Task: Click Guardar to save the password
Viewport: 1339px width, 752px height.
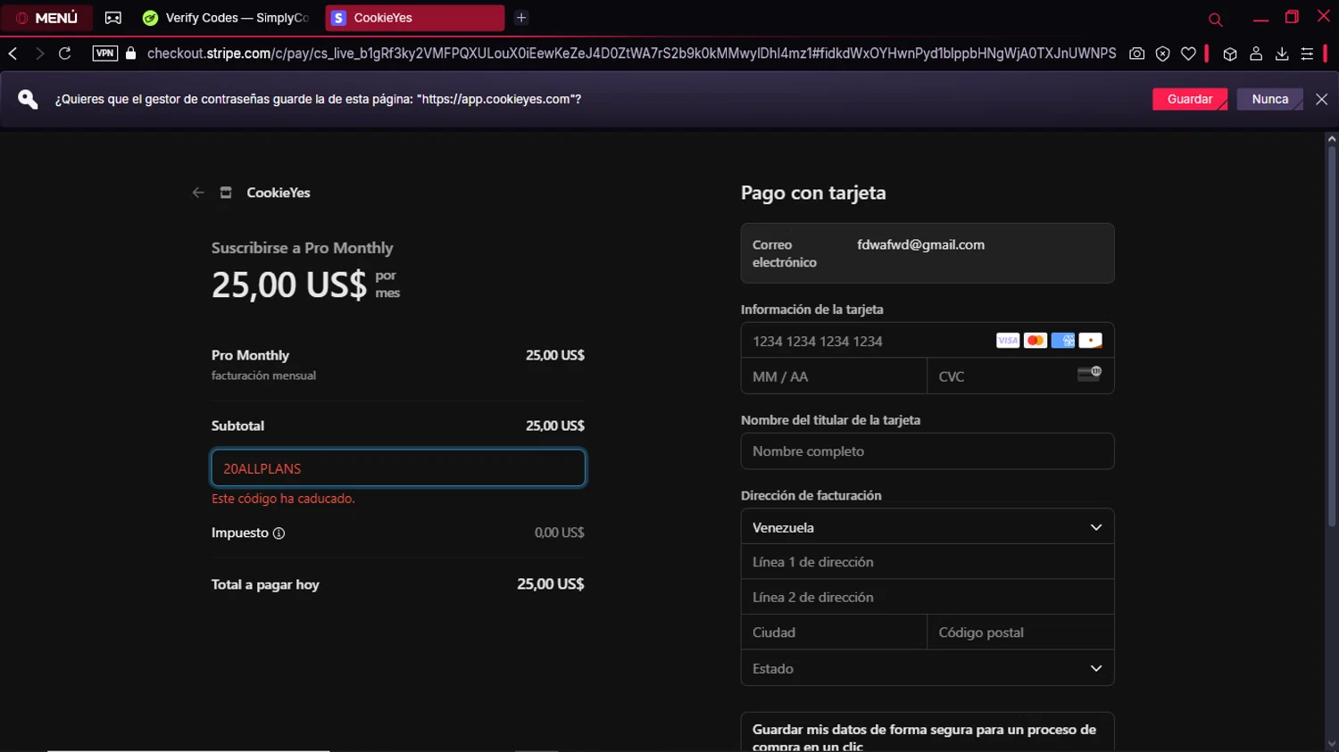Action: coord(1190,99)
